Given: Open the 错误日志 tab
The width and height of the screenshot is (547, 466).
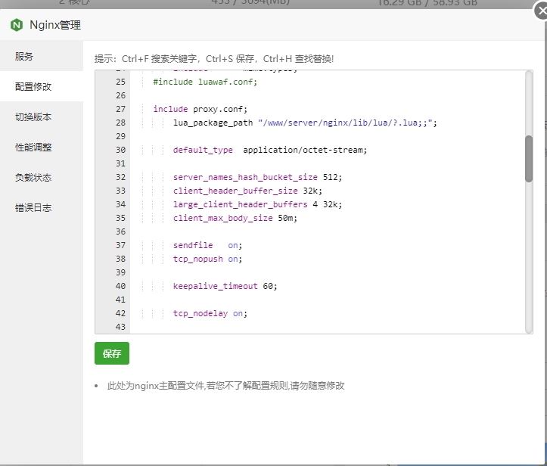Looking at the screenshot, I should [x=42, y=208].
